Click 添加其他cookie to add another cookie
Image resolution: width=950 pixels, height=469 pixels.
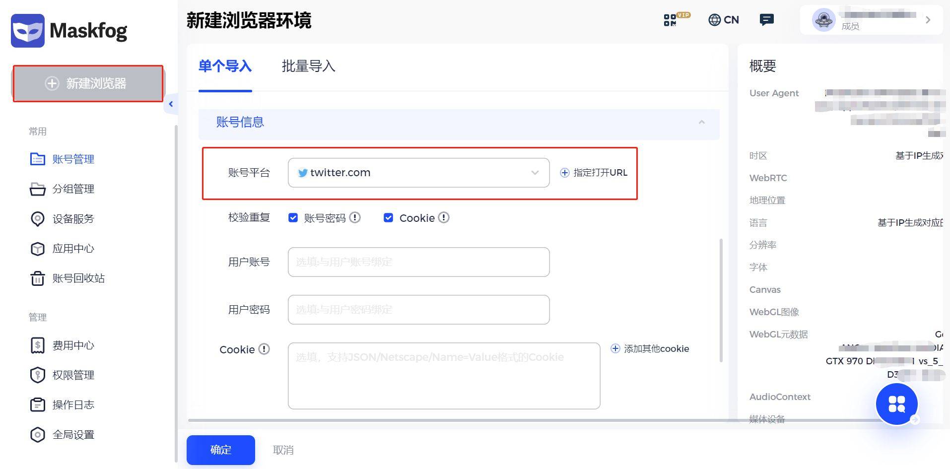650,348
